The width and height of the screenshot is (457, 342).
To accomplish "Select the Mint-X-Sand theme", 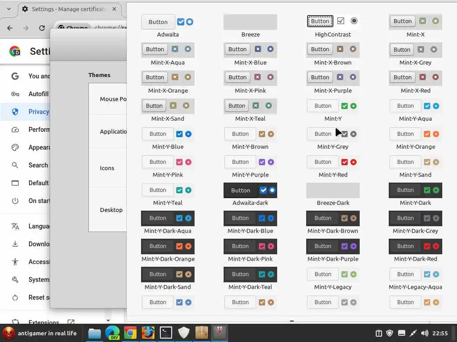I will pyautogui.click(x=168, y=110).
